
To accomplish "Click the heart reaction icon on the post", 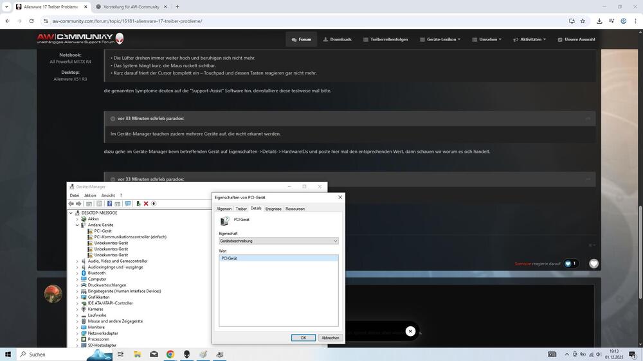I will point(593,263).
